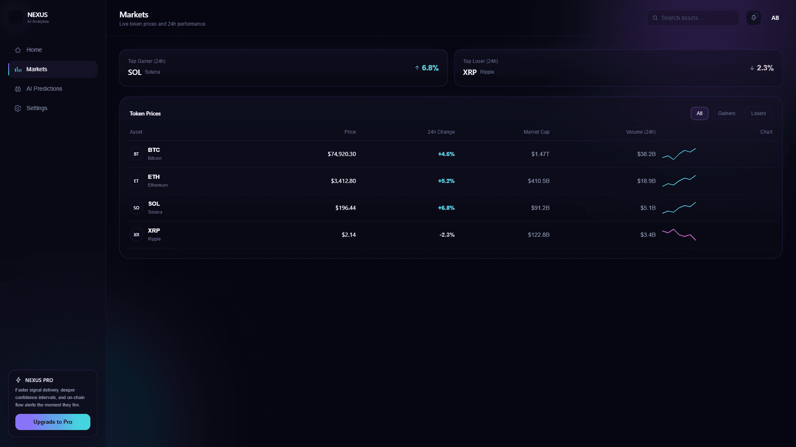Click the $38.2B volume value
This screenshot has height=447, width=796.
click(x=646, y=154)
